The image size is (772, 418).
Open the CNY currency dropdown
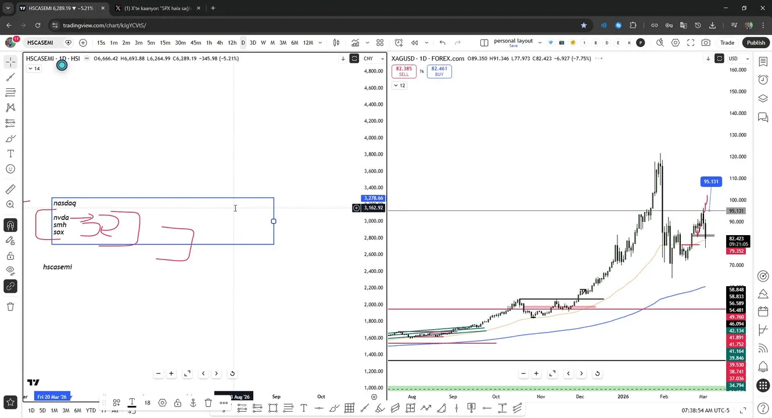tap(373, 59)
